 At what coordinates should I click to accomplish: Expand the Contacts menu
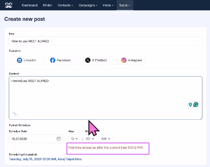click(x=65, y=5)
